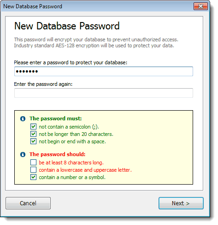Click the Cancel button
This screenshot has width=218, height=225.
click(28, 203)
